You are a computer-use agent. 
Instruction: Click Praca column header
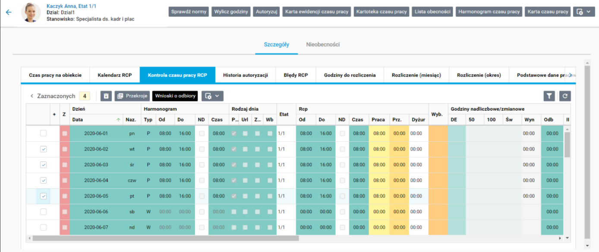378,120
